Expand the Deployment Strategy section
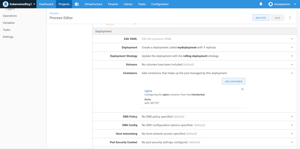The height and width of the screenshot is (149, 300). tap(292, 56)
